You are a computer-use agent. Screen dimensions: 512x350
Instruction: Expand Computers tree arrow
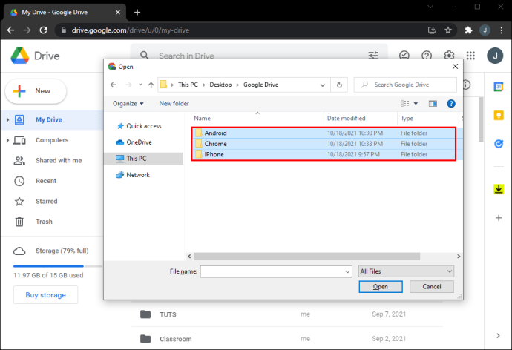pos(7,140)
